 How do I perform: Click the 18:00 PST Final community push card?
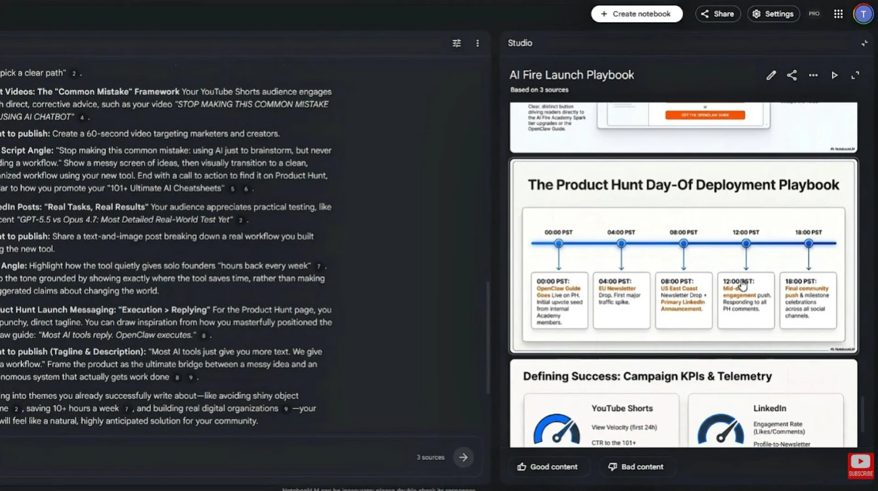(x=808, y=300)
